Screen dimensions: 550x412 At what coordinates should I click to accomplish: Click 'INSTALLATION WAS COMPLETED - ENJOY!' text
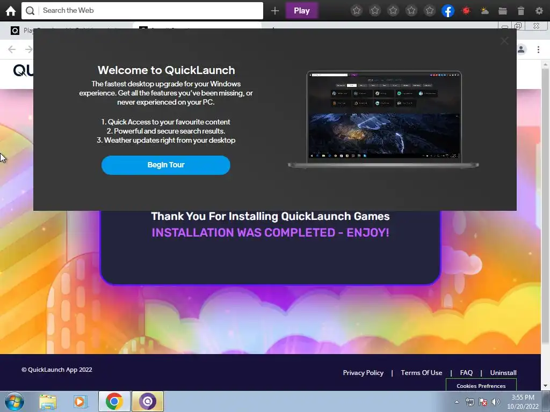[x=271, y=233]
